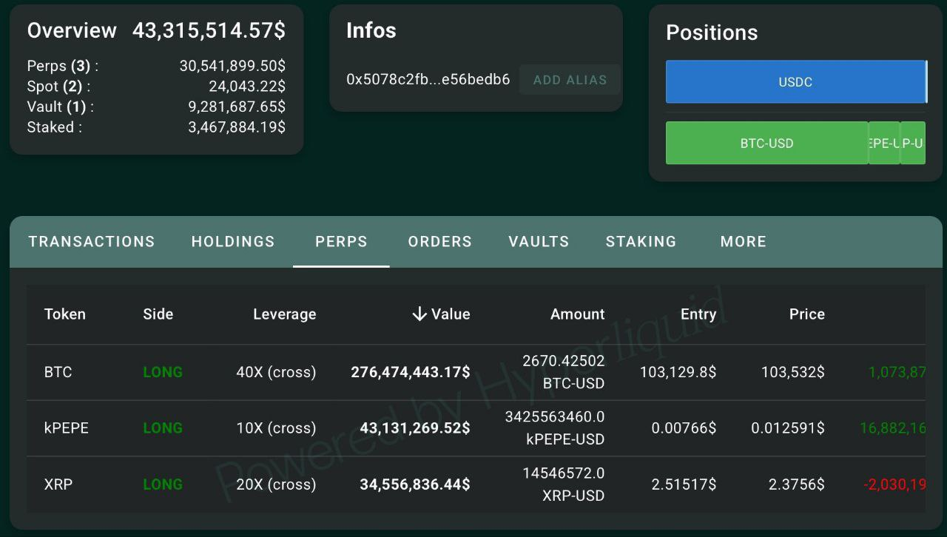The image size is (947, 537).
Task: Open the ORDERS tab
Action: [x=440, y=242]
